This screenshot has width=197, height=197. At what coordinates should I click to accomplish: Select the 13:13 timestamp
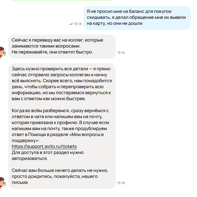coord(78,24)
